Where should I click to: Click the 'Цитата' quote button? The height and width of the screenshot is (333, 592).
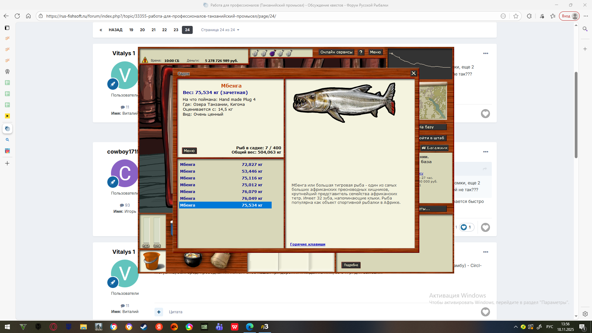[175, 312]
